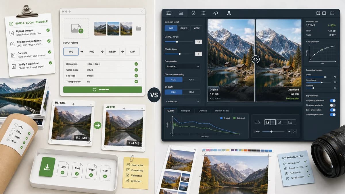Adjust the Smoothness perceptual slider
This screenshot has width=345, height=194.
click(318, 82)
